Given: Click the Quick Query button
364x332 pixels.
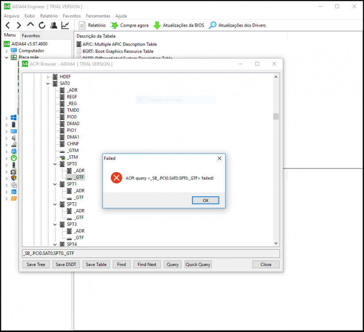Looking at the screenshot, I should point(198,264).
